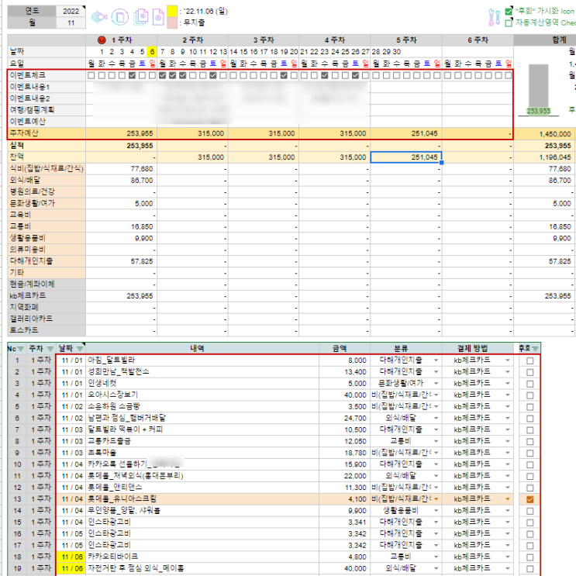The height and width of the screenshot is (576, 576).
Task: Toggle 이벤트체크 checkbox for day 12
Action: click(213, 75)
